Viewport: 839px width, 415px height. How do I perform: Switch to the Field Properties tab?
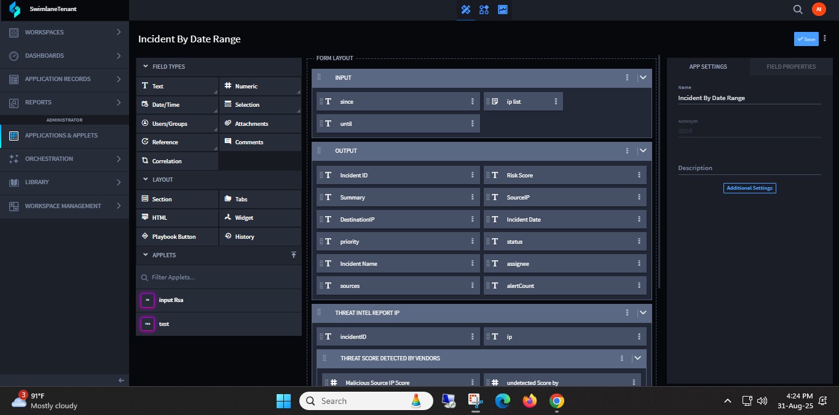790,66
